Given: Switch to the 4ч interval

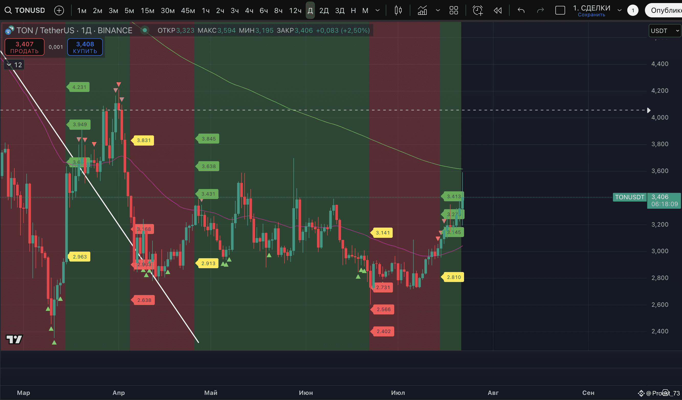Looking at the screenshot, I should click(x=249, y=10).
